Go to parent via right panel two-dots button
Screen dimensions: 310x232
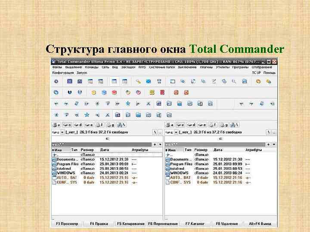click(x=274, y=132)
